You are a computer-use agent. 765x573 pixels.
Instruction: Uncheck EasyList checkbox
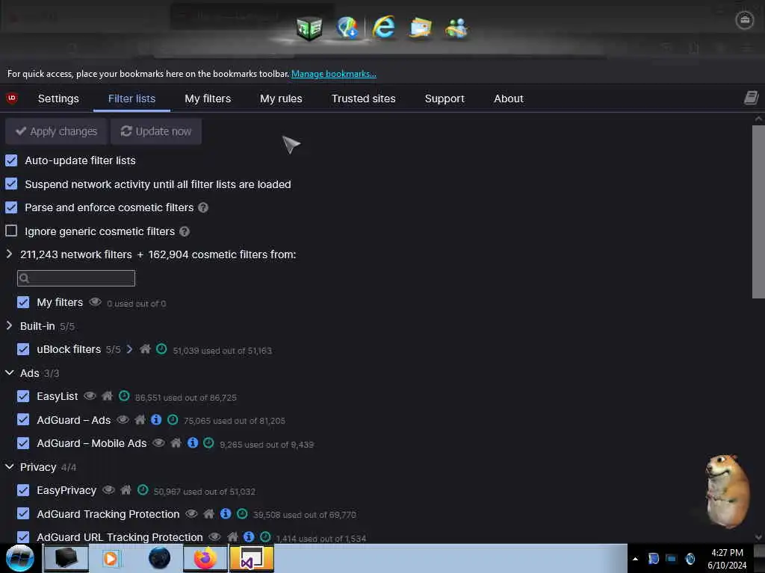pyautogui.click(x=23, y=396)
